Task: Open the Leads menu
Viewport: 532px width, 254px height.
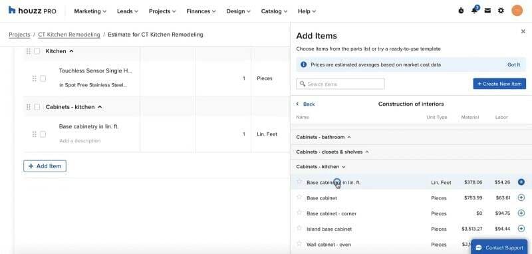Action: 128,11
